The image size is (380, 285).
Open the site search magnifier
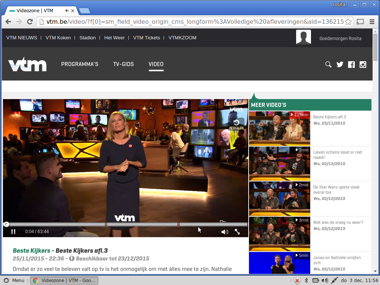328,65
